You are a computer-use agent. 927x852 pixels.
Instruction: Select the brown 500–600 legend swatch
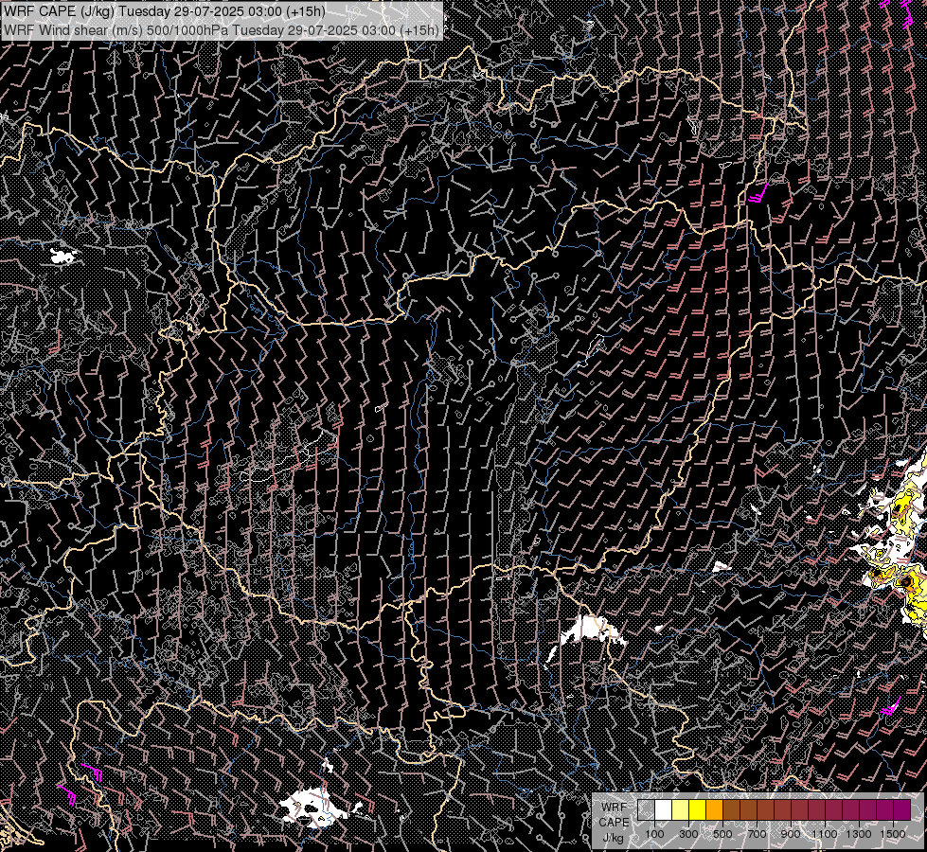pos(731,809)
